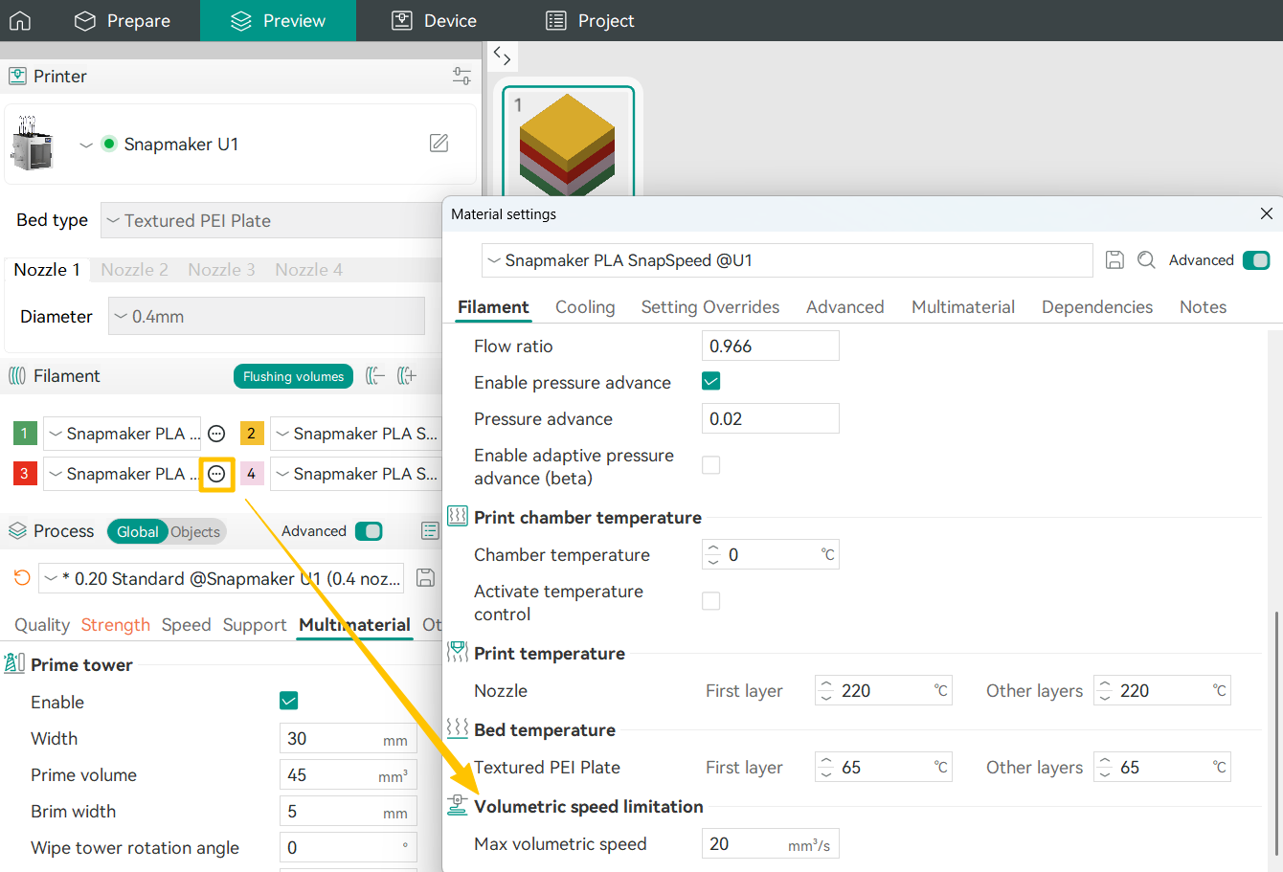Click the yellow filament 2 color swatch
The height and width of the screenshot is (872, 1283).
click(252, 434)
